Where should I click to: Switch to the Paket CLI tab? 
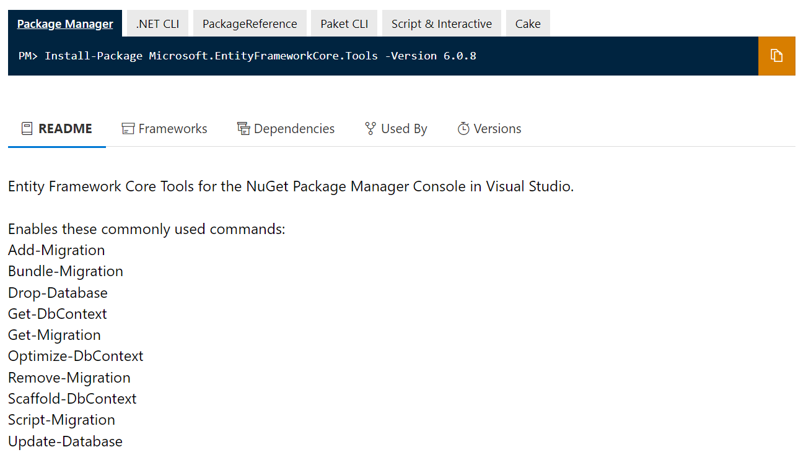click(344, 24)
